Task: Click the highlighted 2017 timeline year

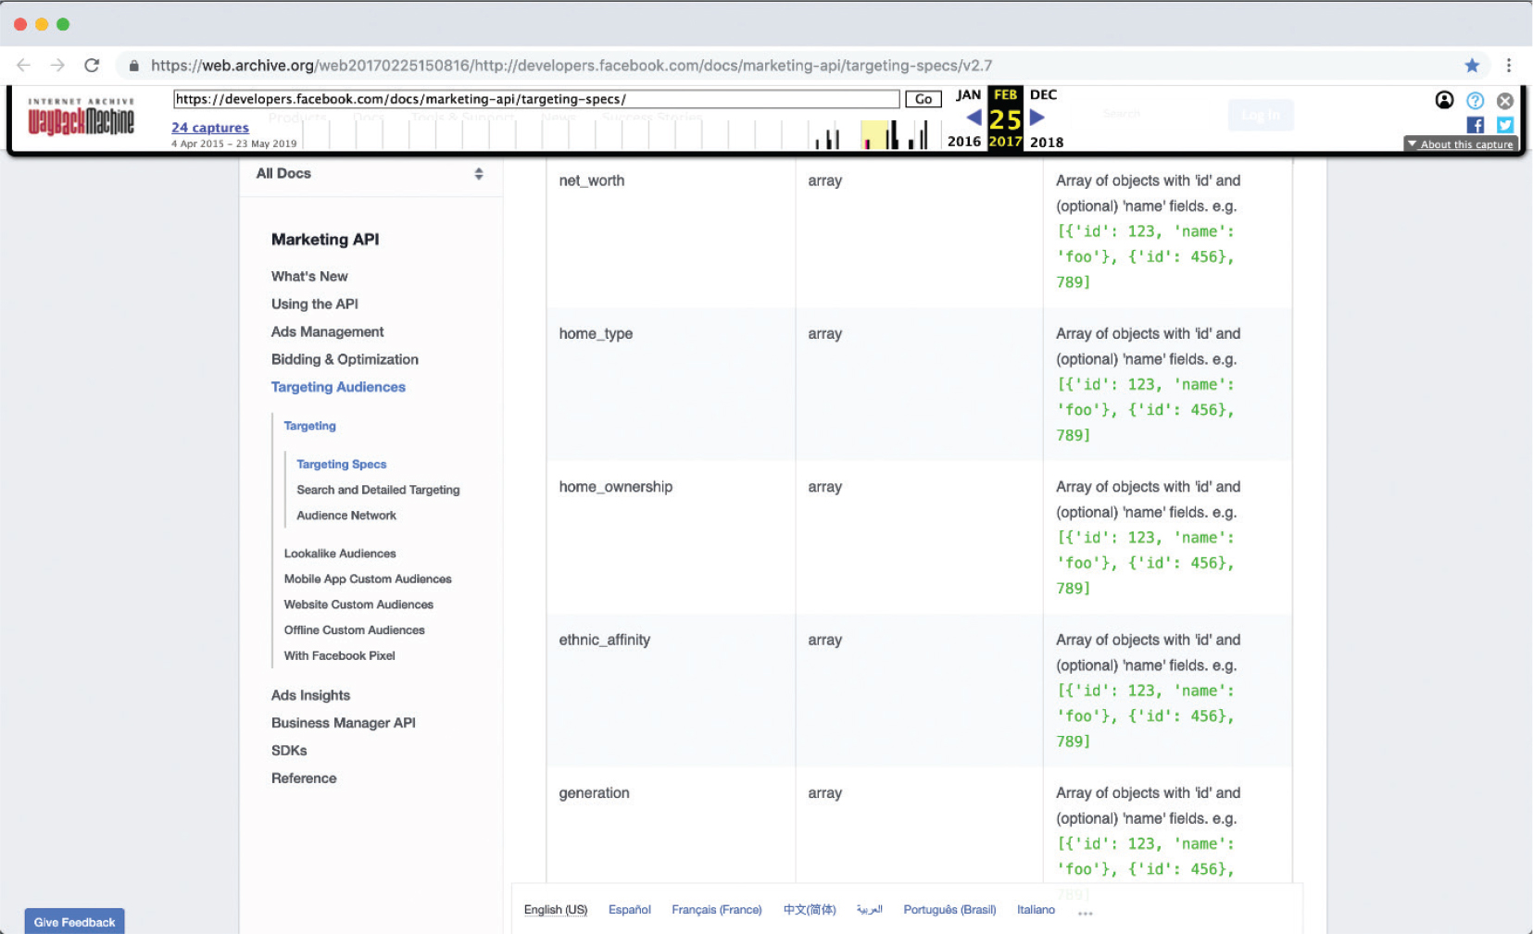Action: tap(1005, 142)
